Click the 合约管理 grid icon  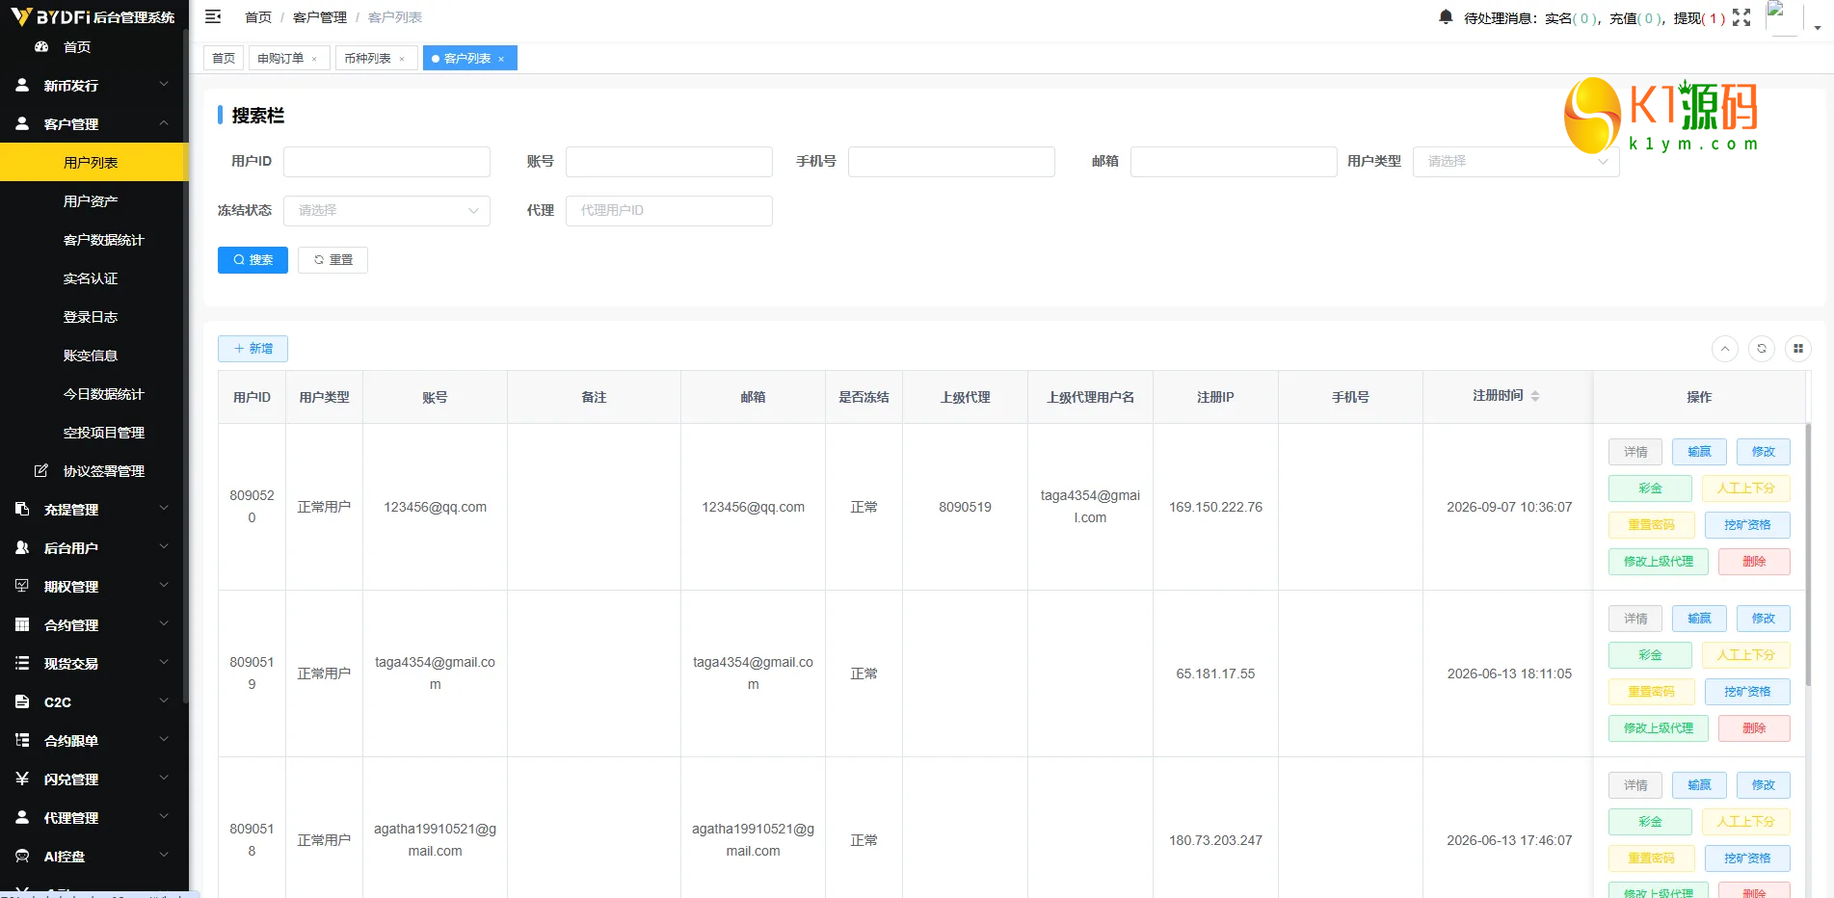tap(22, 624)
